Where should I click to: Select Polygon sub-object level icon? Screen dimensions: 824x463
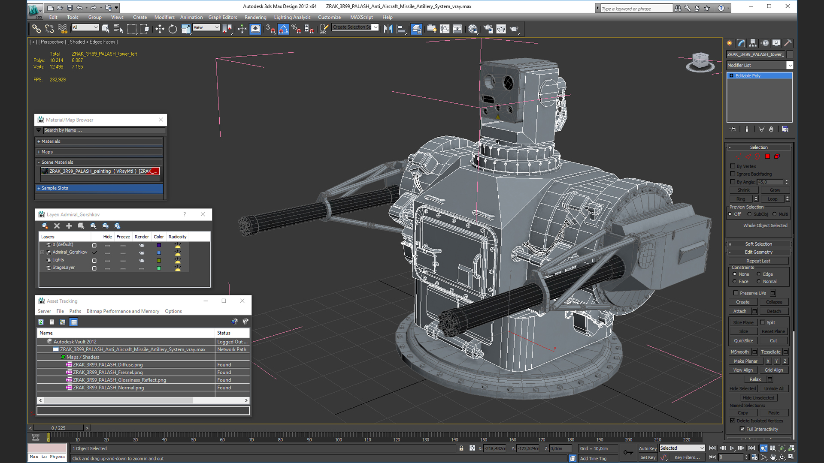767,156
